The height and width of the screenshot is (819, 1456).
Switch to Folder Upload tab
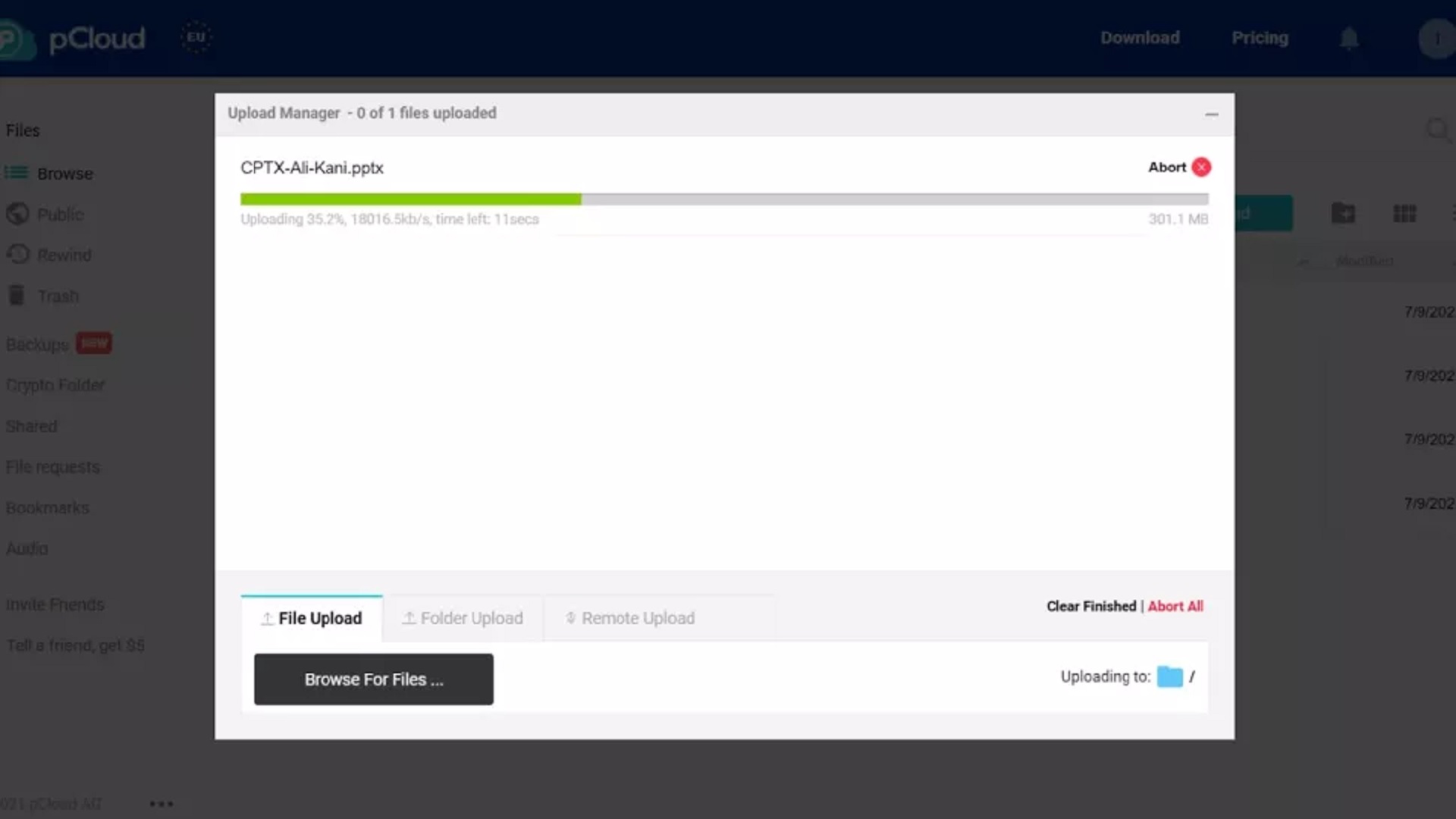click(x=462, y=618)
